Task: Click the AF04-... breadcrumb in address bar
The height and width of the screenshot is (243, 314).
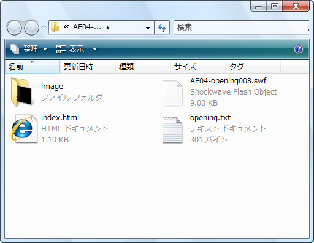Action: [x=87, y=27]
